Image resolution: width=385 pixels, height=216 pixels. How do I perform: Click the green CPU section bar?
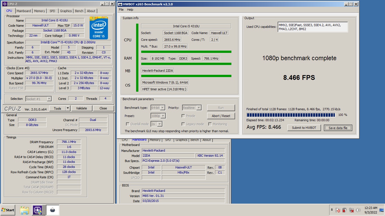click(186, 52)
